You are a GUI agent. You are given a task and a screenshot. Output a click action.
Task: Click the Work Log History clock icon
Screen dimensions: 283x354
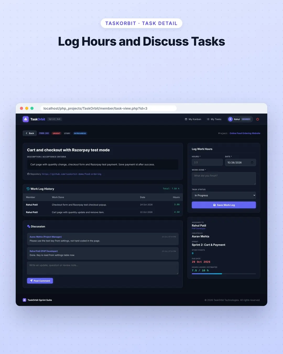coord(28,189)
